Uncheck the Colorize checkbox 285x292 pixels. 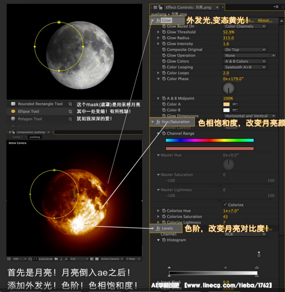[x=225, y=204]
